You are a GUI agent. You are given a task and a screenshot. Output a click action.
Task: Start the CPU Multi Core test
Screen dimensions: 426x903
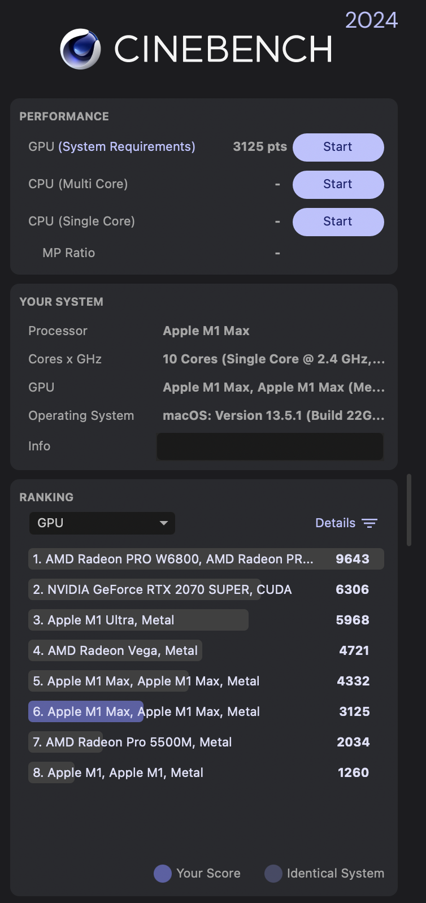click(338, 184)
